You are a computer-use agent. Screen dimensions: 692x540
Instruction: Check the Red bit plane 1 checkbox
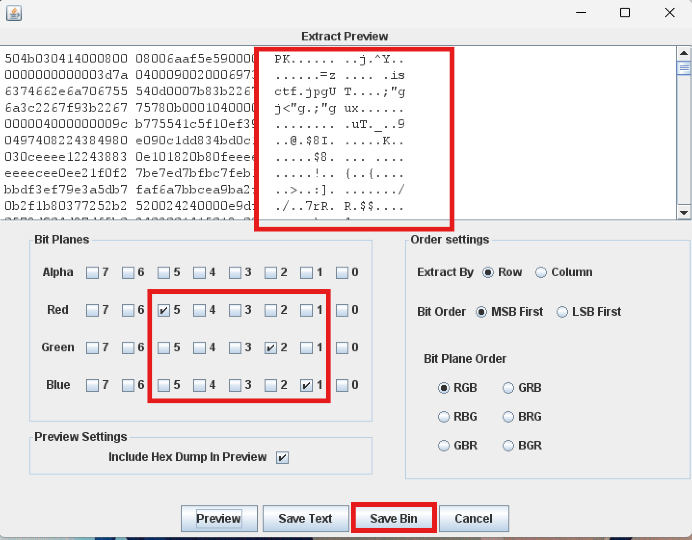pos(306,310)
